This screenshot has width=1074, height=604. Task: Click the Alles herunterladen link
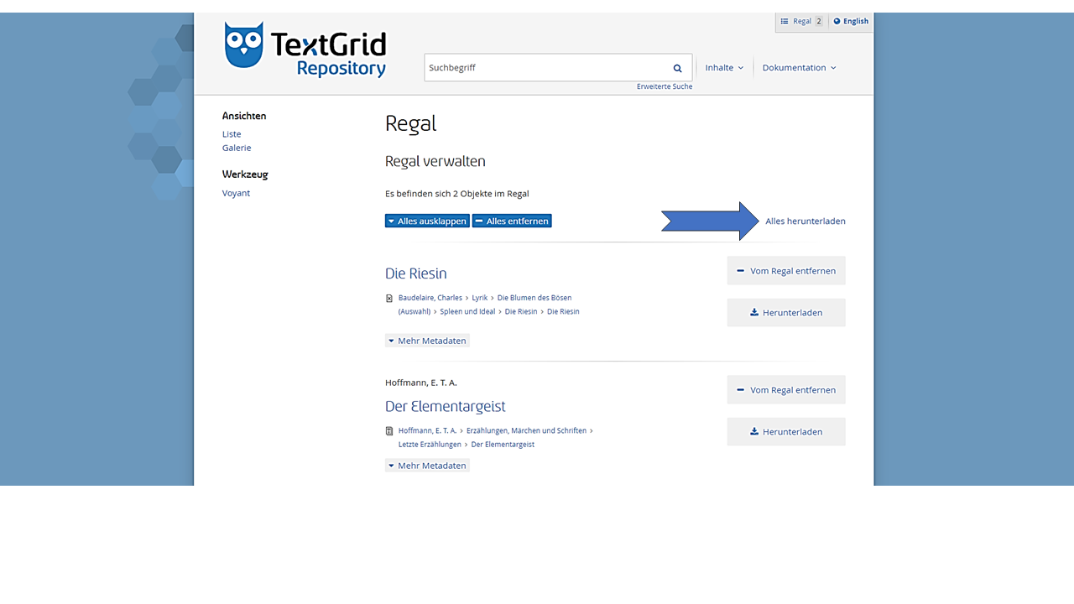[805, 221]
